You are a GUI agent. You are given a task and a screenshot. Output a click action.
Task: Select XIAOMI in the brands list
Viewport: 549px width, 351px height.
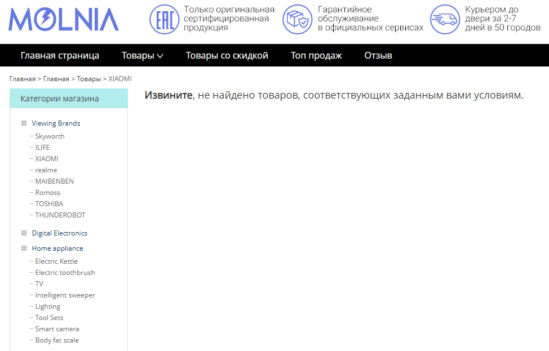pyautogui.click(x=47, y=159)
